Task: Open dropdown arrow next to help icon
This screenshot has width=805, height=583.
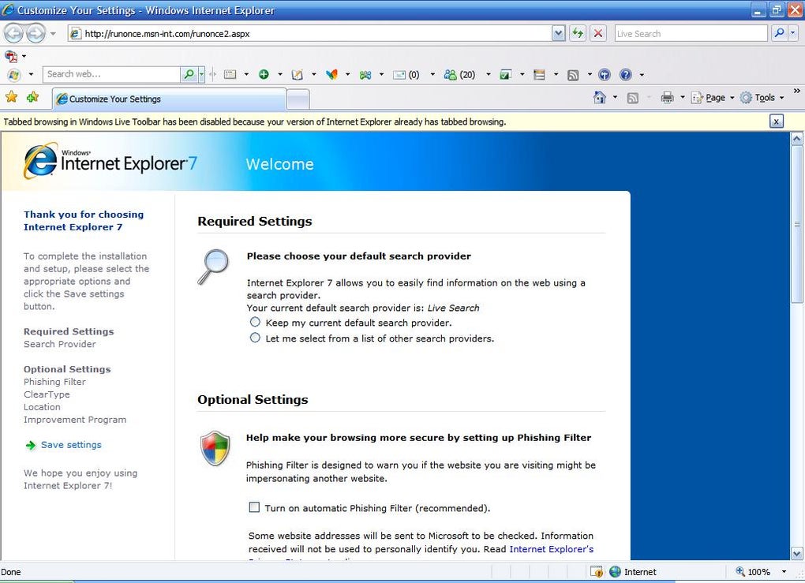Action: click(x=642, y=75)
